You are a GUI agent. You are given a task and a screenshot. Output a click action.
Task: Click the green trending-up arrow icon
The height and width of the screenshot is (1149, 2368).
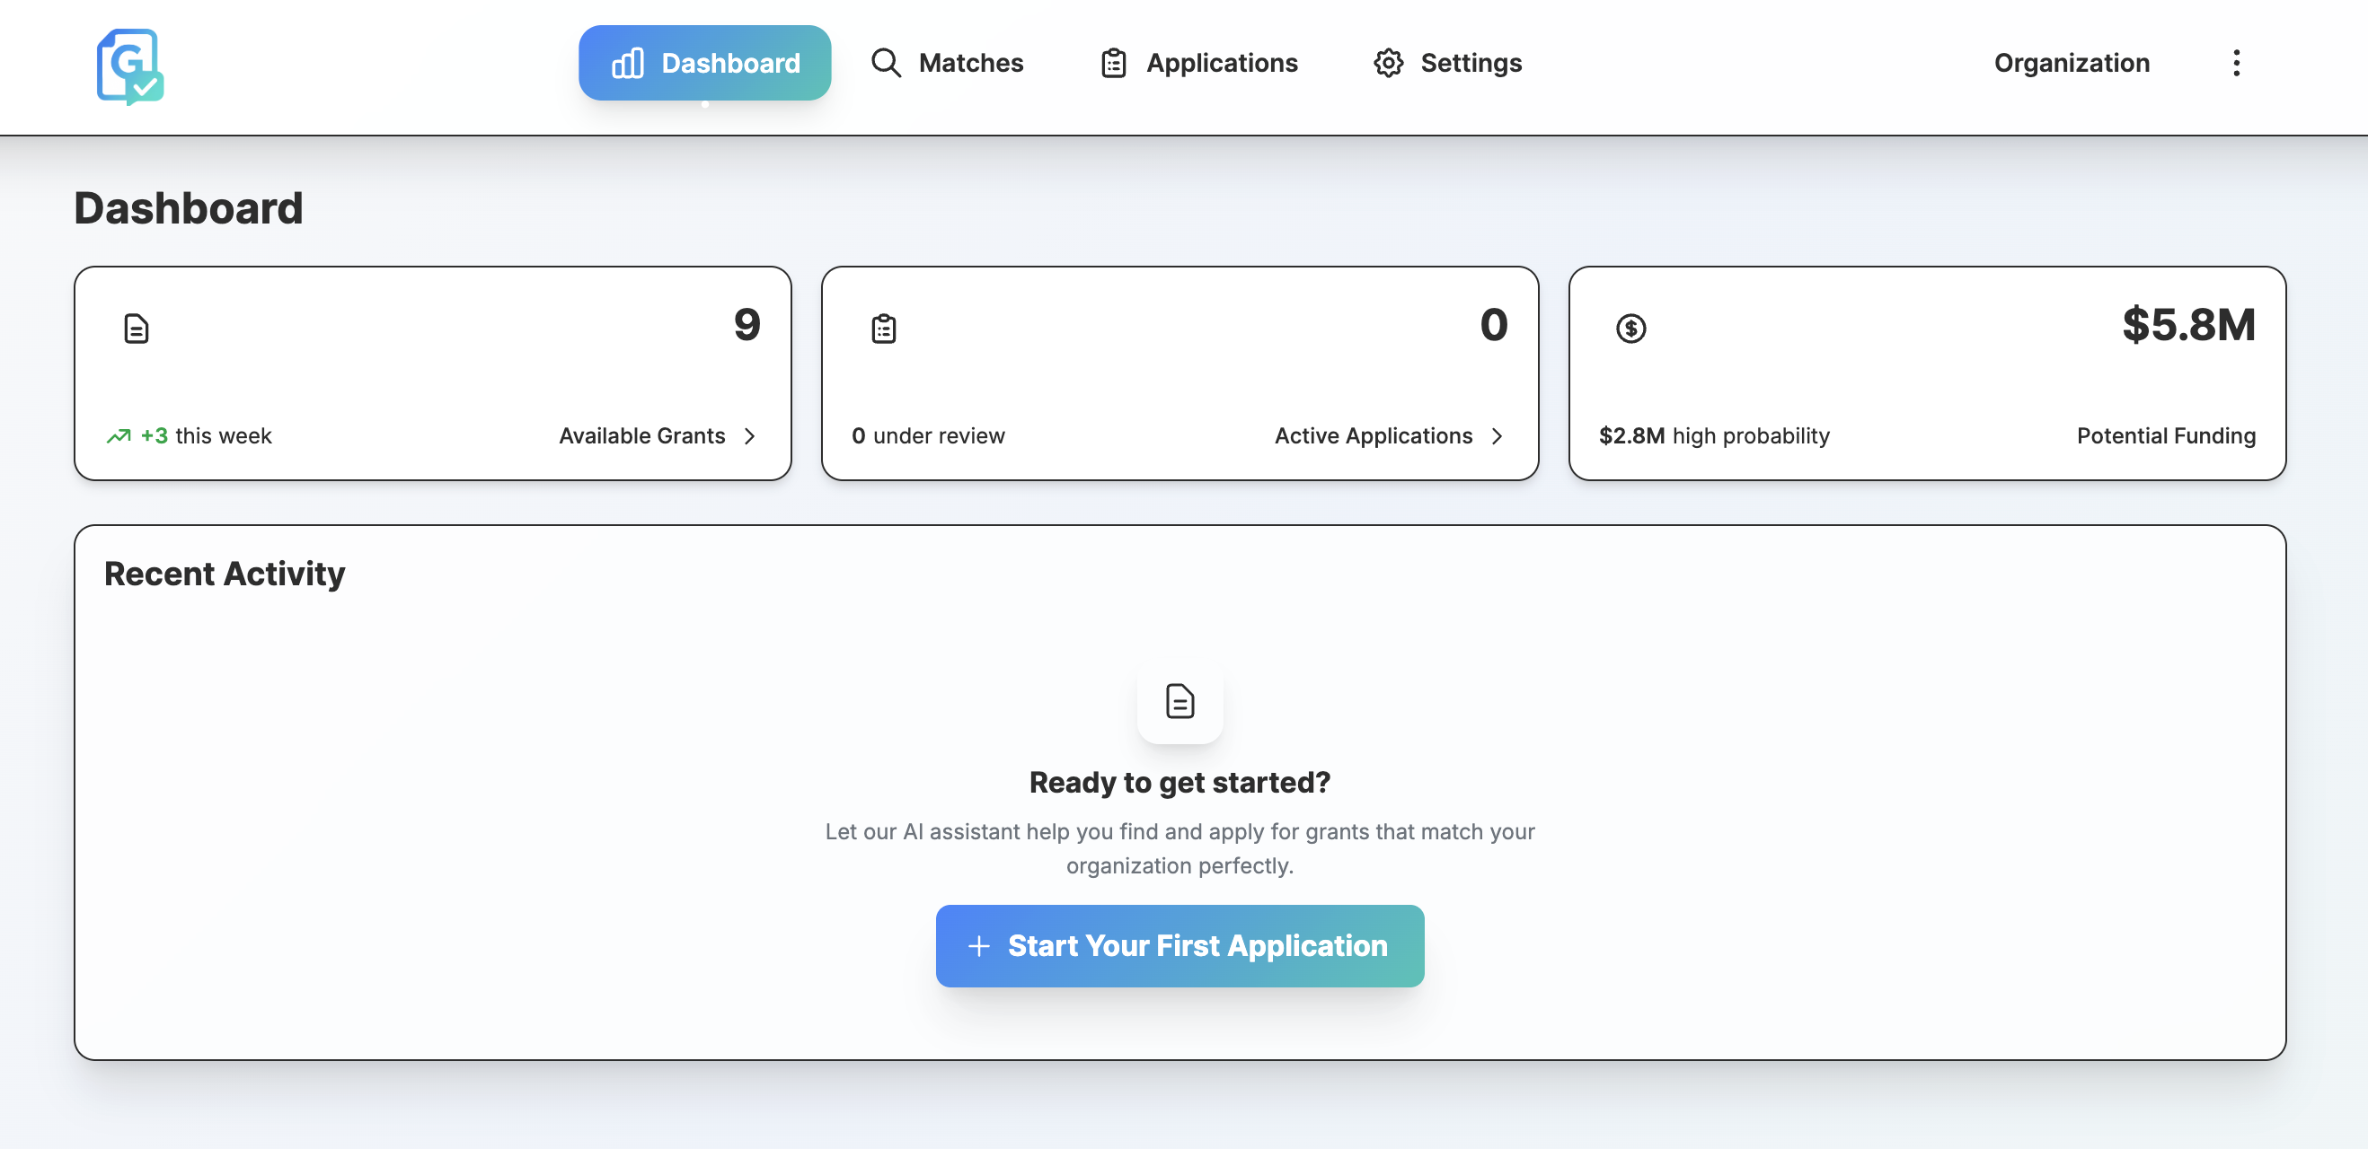tap(119, 436)
